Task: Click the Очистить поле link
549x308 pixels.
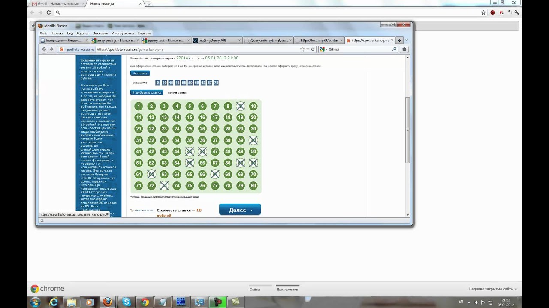Action: coord(144,210)
